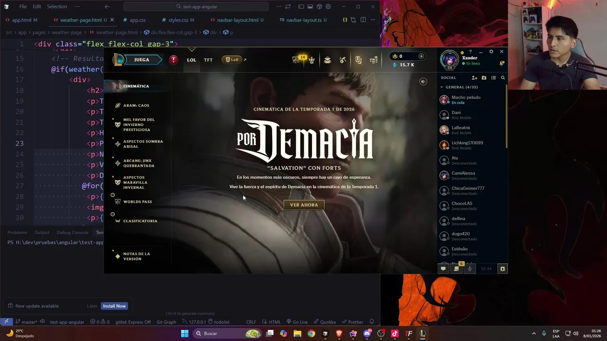This screenshot has height=341, width=607.
Task: Click Go Live in the status bar
Action: [x=296, y=322]
